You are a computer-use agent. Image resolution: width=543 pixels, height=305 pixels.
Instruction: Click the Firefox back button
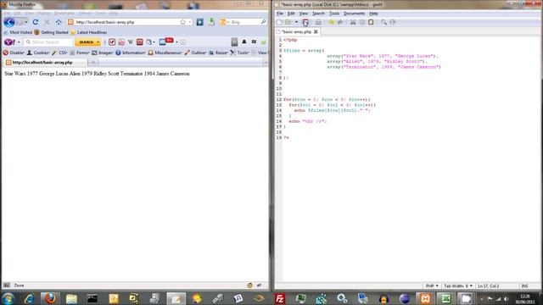pyautogui.click(x=9, y=22)
